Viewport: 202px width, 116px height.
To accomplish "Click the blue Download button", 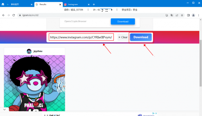I will pos(141,37).
